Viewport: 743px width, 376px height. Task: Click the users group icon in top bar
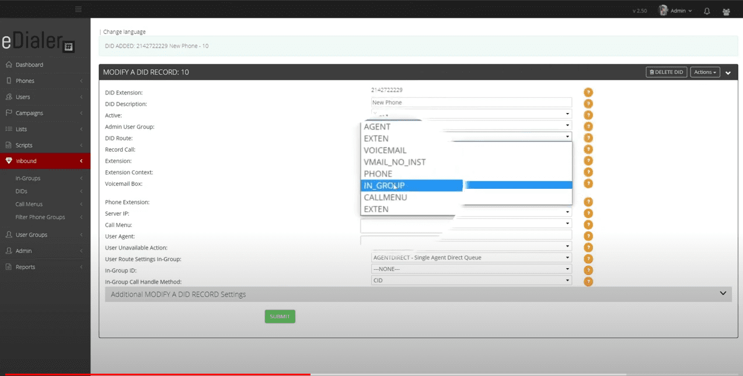coord(726,11)
